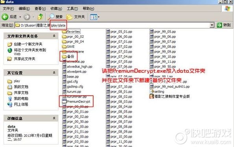Select 猎影之狼制作室专业版 shortcut icon

tap(151, 96)
